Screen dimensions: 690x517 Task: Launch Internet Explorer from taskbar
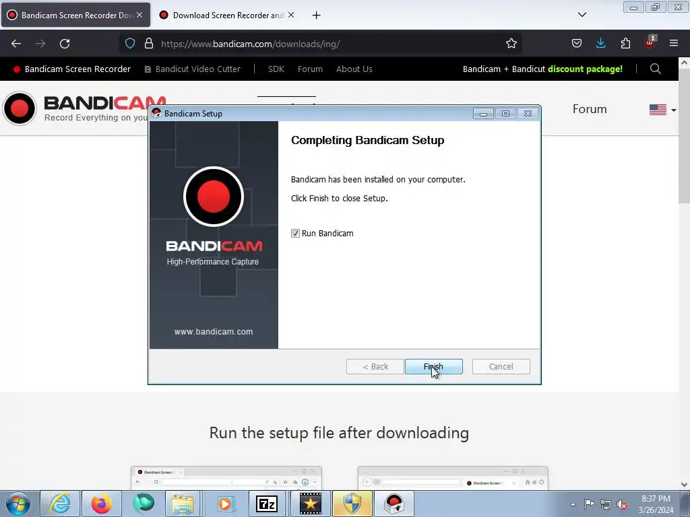pos(60,504)
